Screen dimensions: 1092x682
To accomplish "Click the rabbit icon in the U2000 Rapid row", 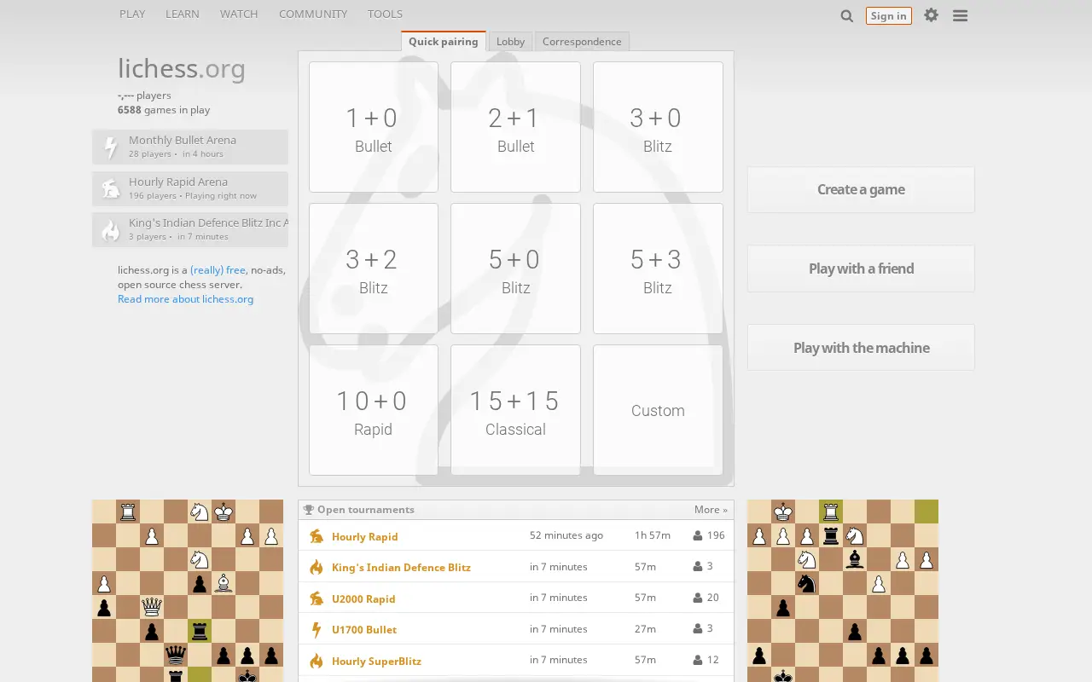I will pos(317,598).
